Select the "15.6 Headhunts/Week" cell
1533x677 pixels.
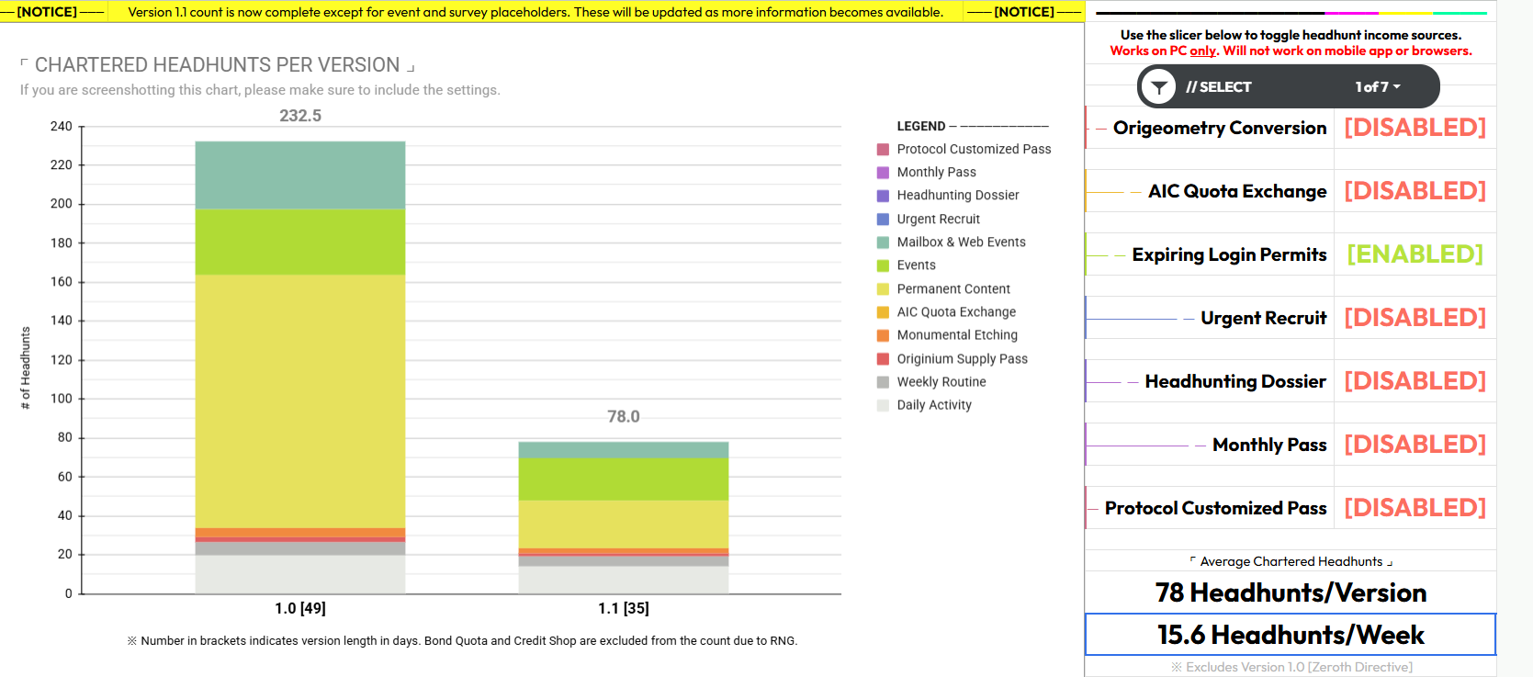(x=1290, y=635)
